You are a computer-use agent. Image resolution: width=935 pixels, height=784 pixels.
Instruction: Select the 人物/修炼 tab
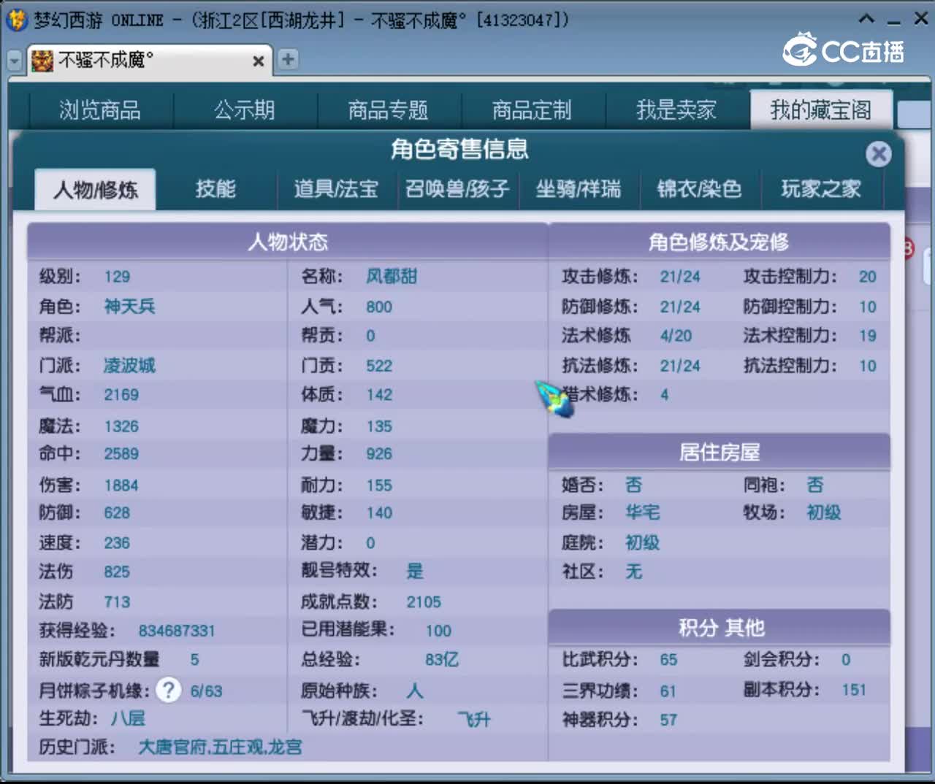pos(96,190)
